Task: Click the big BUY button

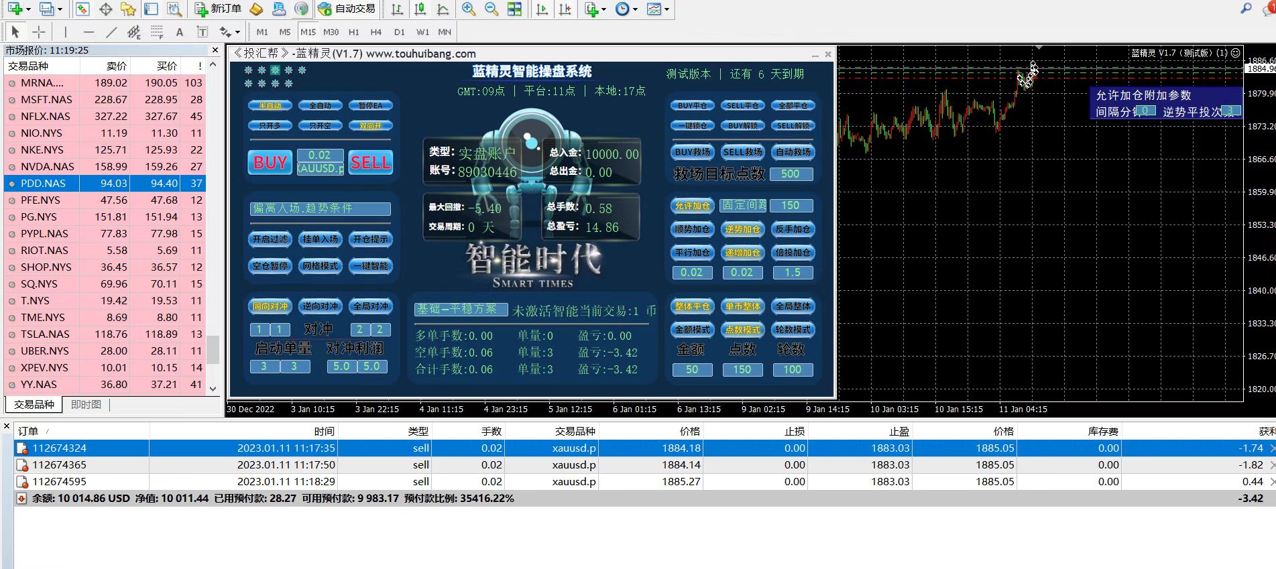Action: [270, 162]
